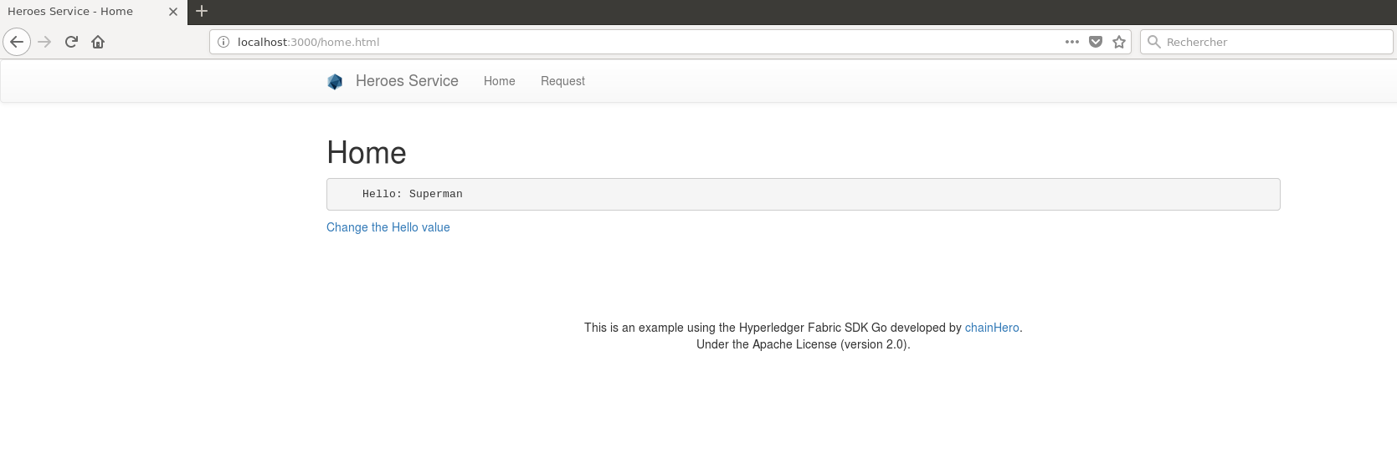Click the search magnifier icon
This screenshot has width=1397, height=468.
point(1154,42)
